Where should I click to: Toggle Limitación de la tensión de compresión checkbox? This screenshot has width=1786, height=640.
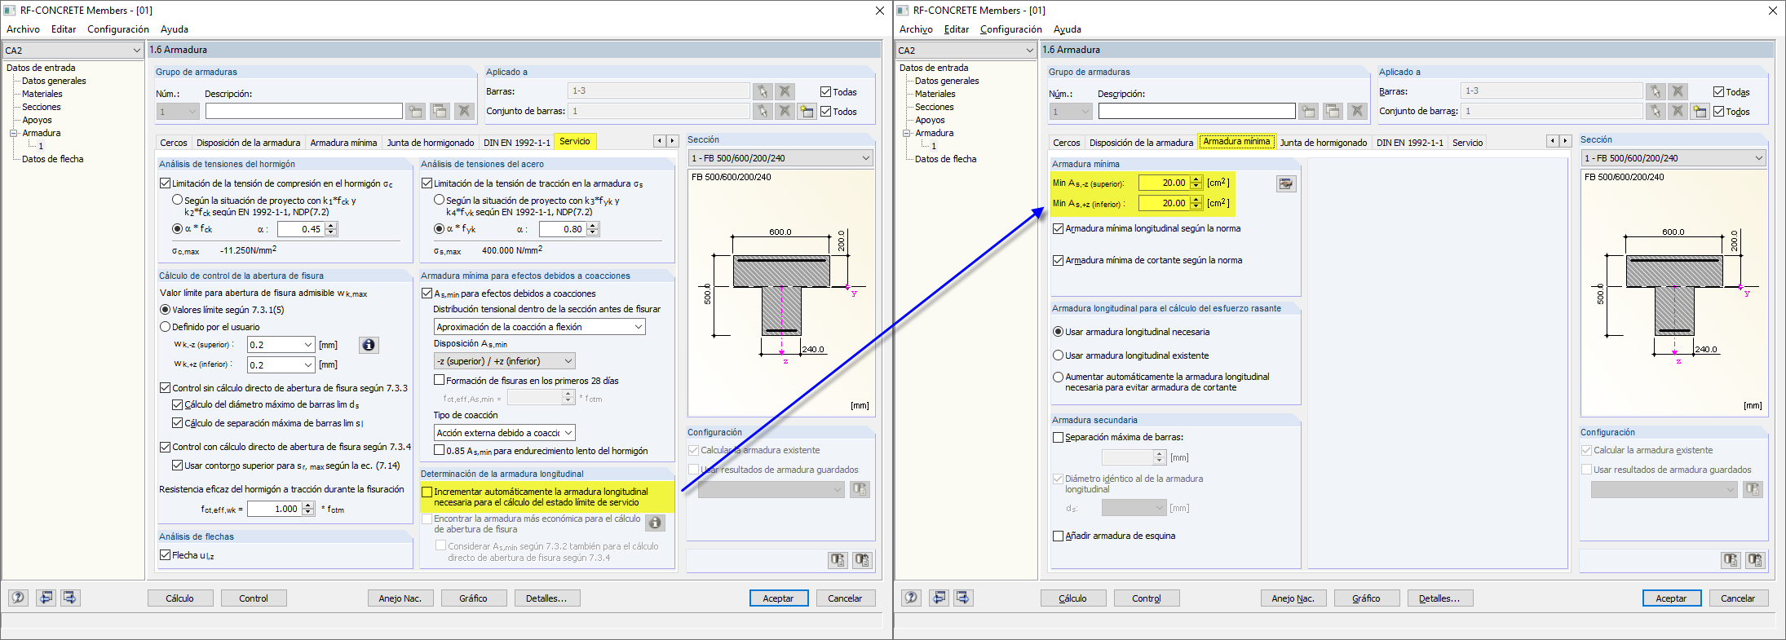[x=166, y=183]
